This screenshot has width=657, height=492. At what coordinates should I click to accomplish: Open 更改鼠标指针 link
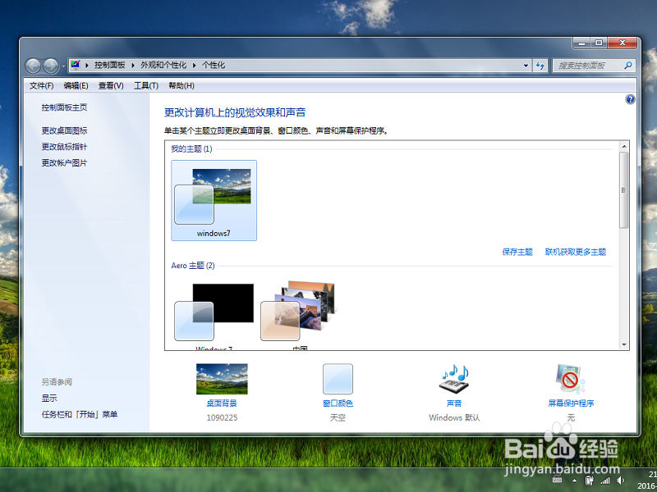tap(64, 147)
